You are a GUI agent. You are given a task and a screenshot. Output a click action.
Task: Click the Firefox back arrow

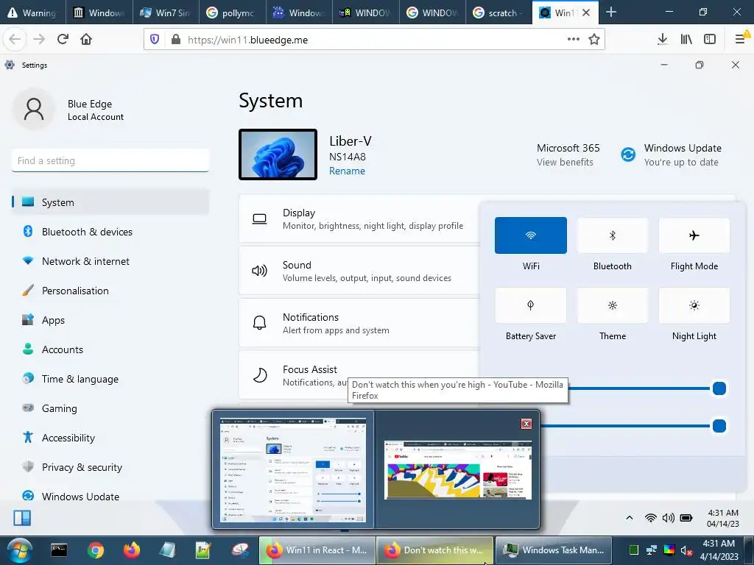(x=15, y=40)
